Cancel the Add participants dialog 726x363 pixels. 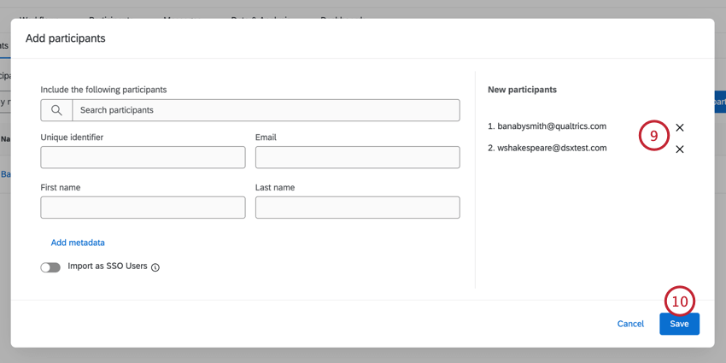[630, 324]
